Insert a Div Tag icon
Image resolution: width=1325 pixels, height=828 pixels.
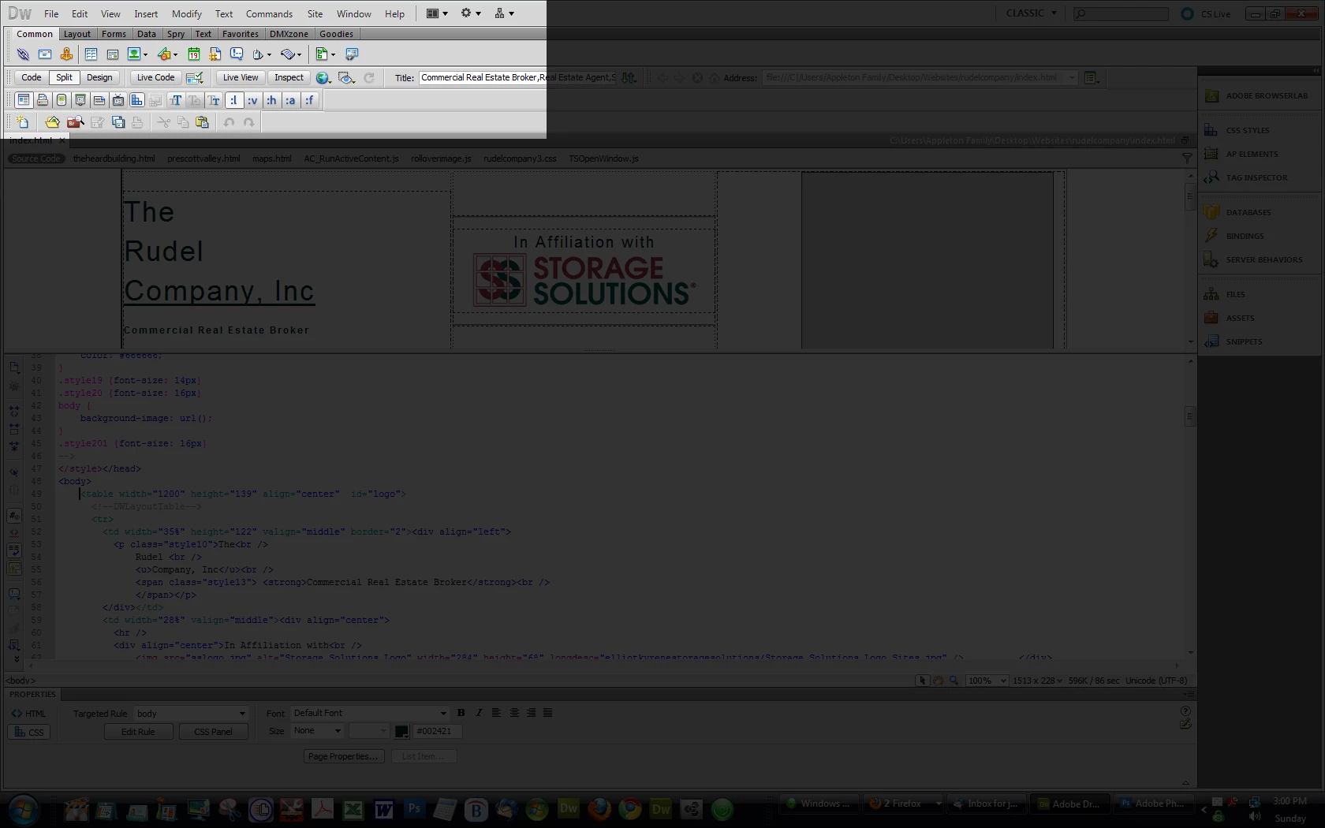pos(112,54)
